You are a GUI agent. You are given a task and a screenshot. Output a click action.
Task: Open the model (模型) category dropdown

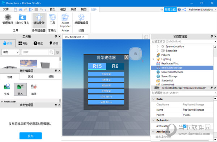click(11, 52)
